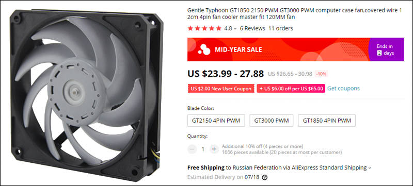
Task: Expand the 4.8 rating breakdown arrow
Action: [x=235, y=29]
